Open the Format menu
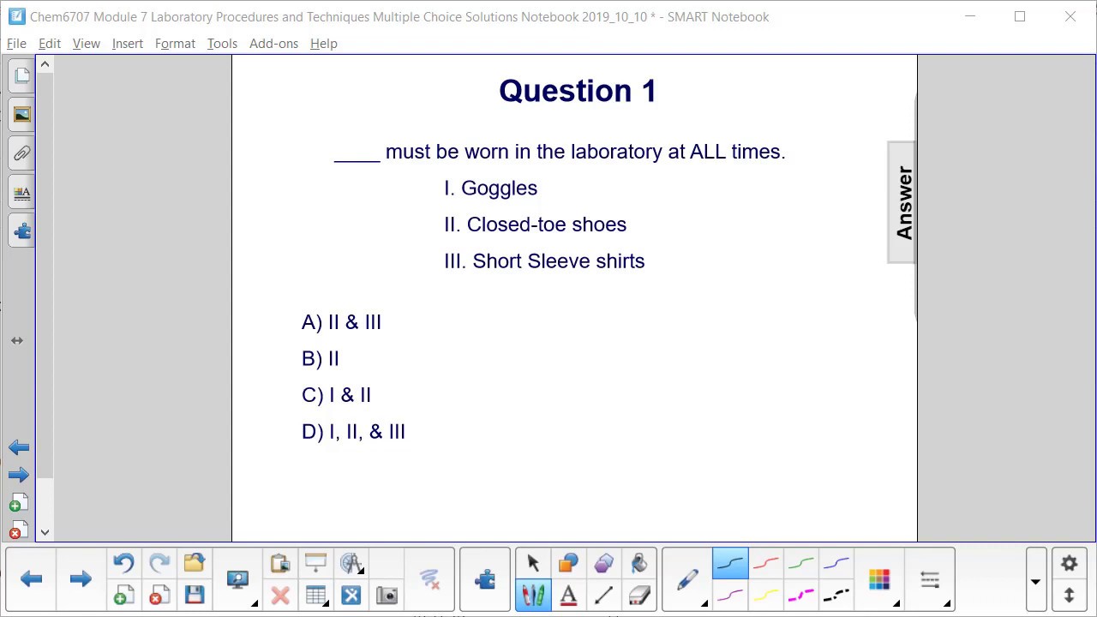Screen dimensions: 1097x617 tap(175, 43)
